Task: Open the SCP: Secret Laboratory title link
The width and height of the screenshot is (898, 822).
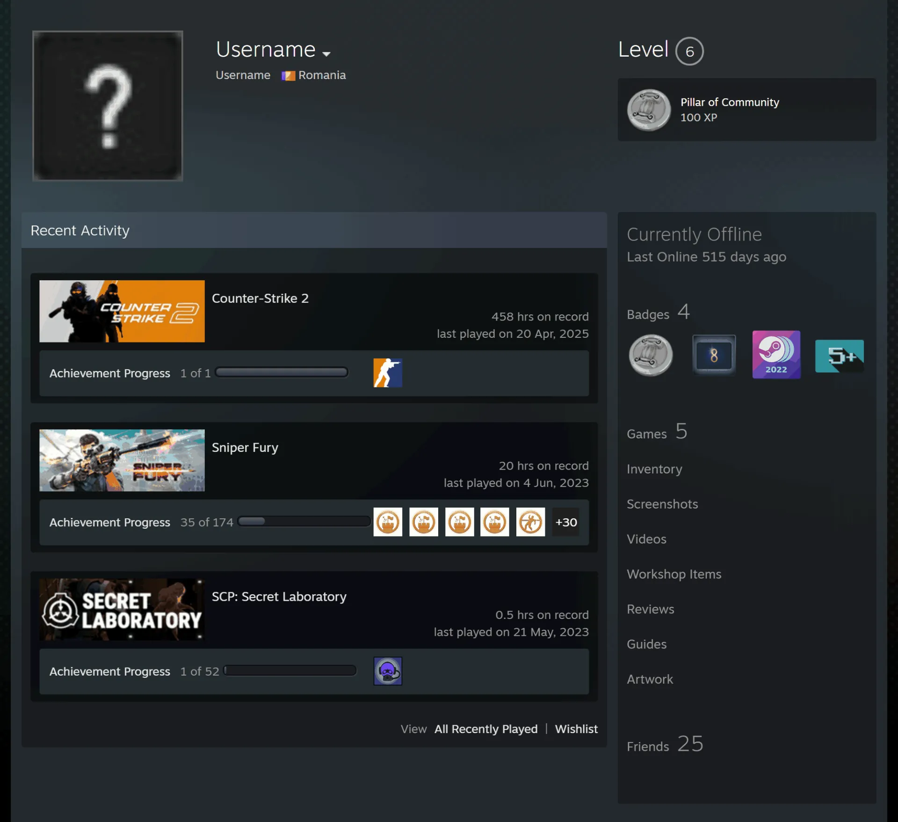Action: click(279, 597)
